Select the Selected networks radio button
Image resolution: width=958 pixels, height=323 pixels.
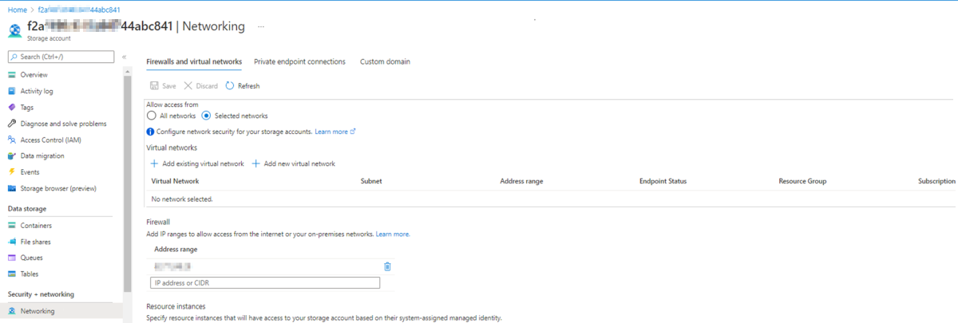206,116
